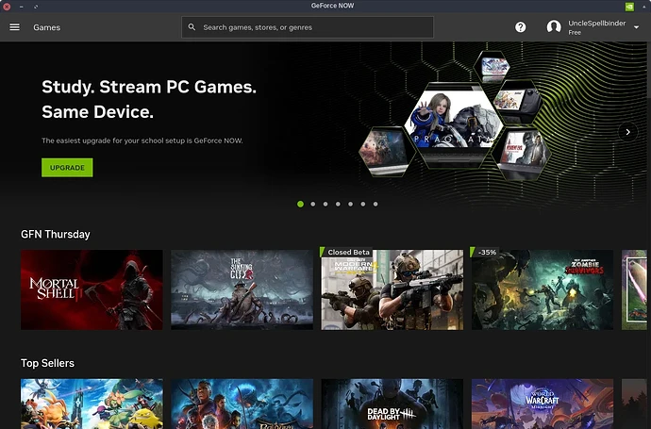The image size is (651, 429).
Task: Select the third carousel page dot
Action: (x=325, y=204)
